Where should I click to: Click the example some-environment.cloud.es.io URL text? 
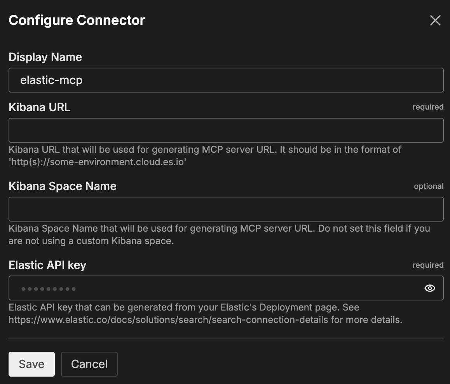(x=97, y=162)
